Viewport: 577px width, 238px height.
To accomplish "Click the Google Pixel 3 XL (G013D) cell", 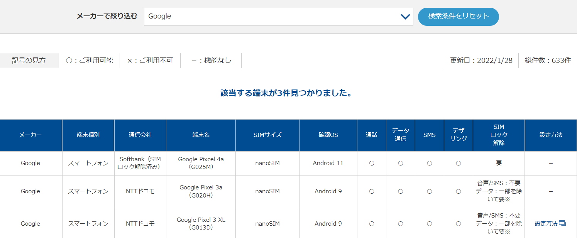I will (201, 224).
